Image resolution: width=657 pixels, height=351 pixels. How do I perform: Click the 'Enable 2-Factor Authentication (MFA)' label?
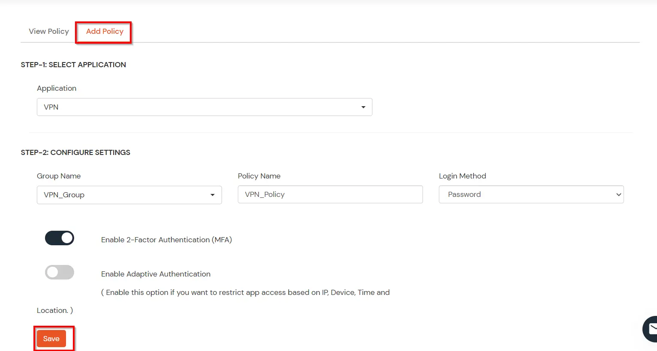tap(166, 240)
